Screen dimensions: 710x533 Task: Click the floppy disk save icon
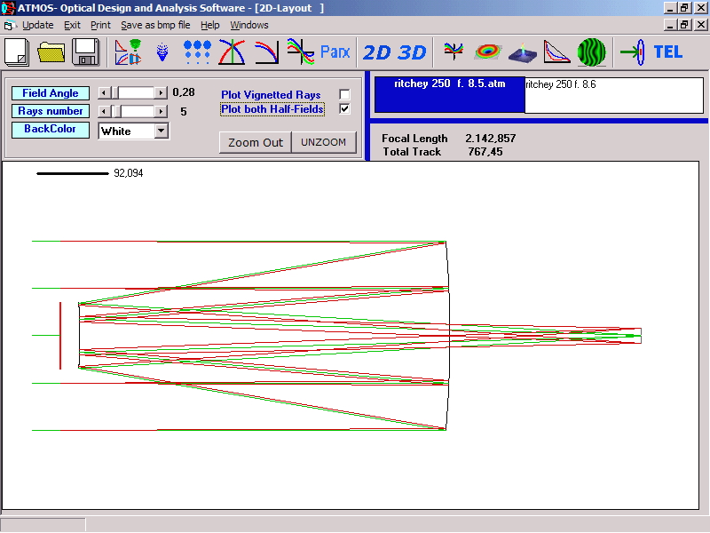click(85, 52)
